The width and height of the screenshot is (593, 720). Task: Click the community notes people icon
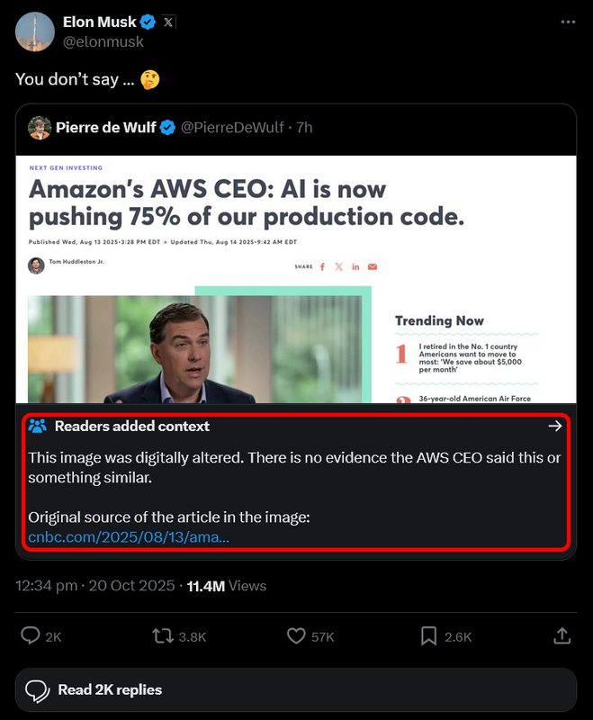click(x=37, y=426)
